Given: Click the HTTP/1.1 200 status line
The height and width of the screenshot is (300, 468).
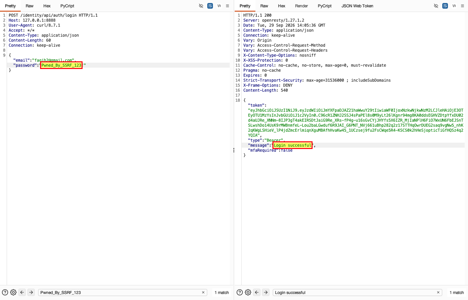Looking at the screenshot, I should (257, 15).
